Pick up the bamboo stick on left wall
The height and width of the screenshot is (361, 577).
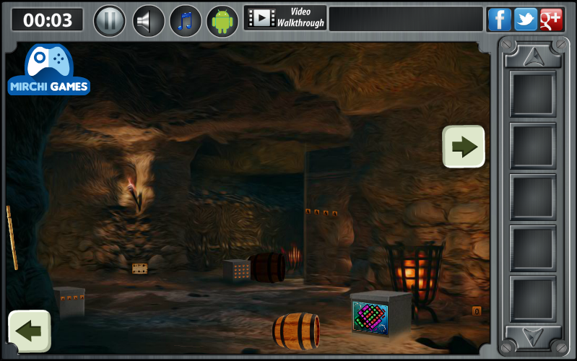coord(12,238)
